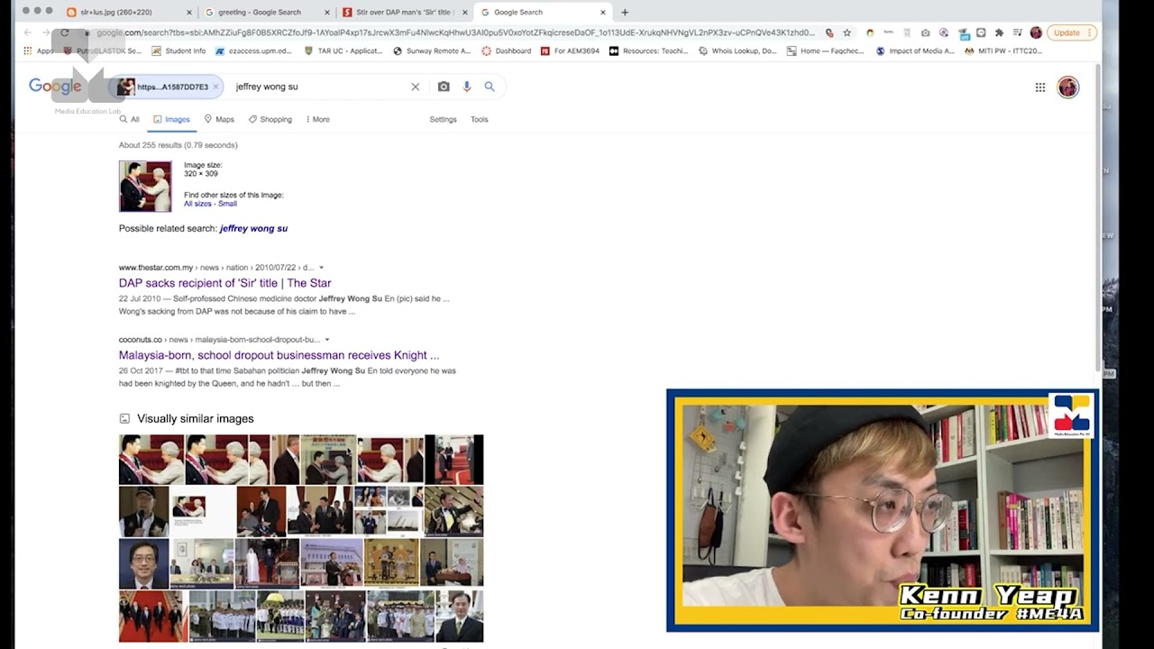Image resolution: width=1154 pixels, height=649 pixels.
Task: Close the greeting - Google Search tab
Action: pyautogui.click(x=327, y=13)
